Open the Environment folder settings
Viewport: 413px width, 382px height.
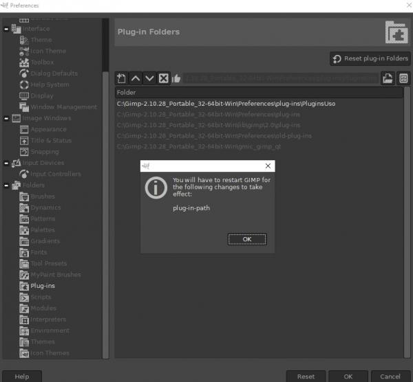tap(50, 330)
